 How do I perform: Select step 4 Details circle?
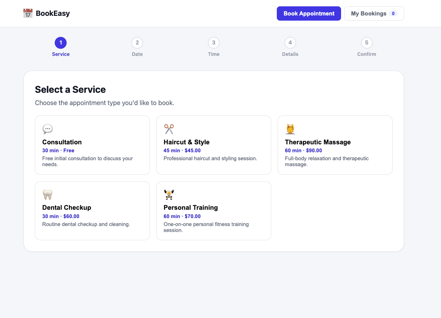tap(290, 43)
